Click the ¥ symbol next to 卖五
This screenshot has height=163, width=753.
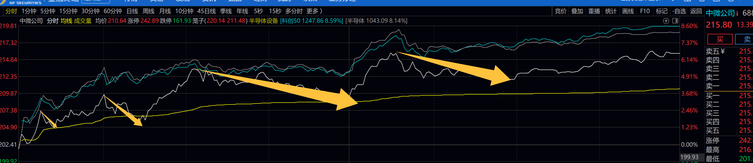point(723,51)
